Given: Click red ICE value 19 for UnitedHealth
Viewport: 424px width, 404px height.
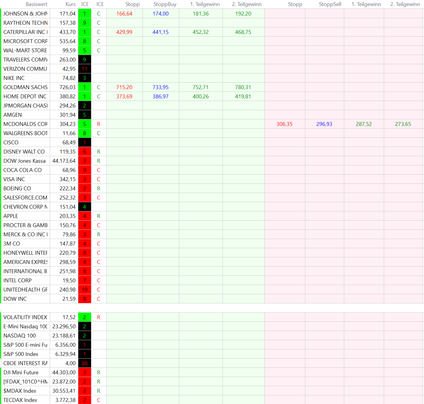Looking at the screenshot, I should [84, 289].
